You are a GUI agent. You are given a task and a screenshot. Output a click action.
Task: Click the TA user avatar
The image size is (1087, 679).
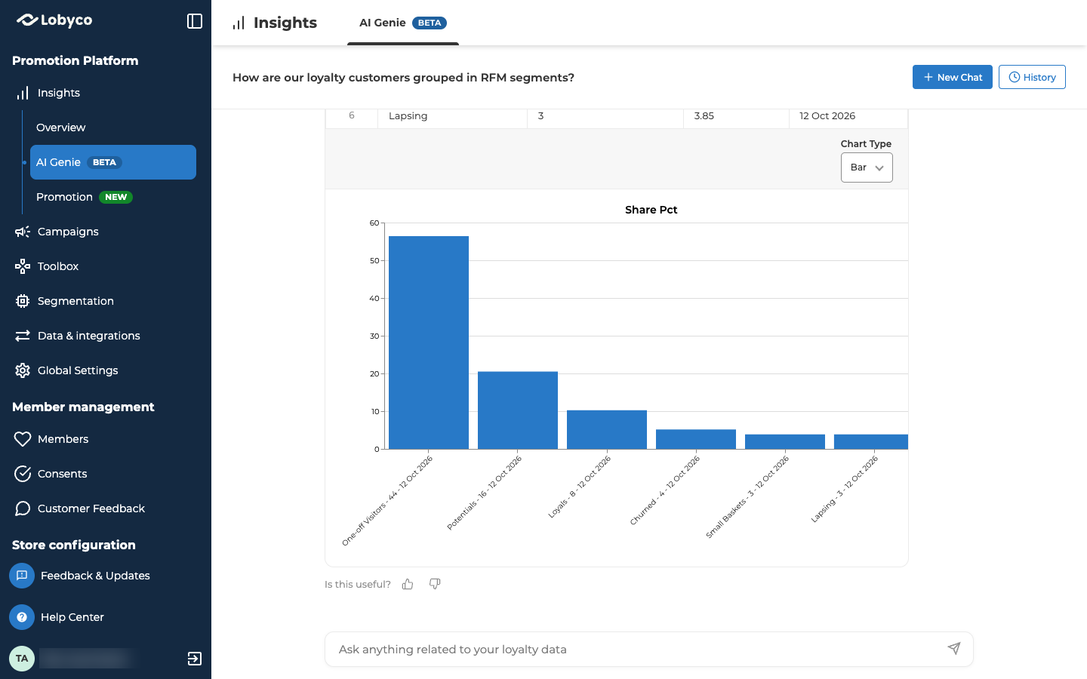(x=22, y=659)
